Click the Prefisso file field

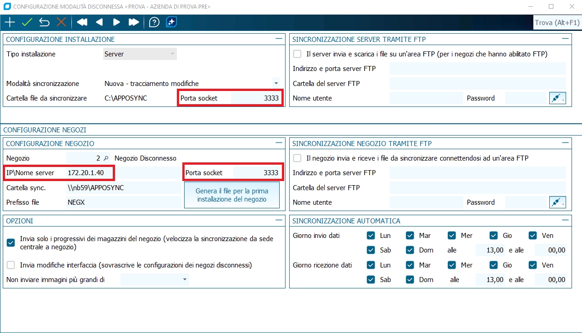point(123,202)
